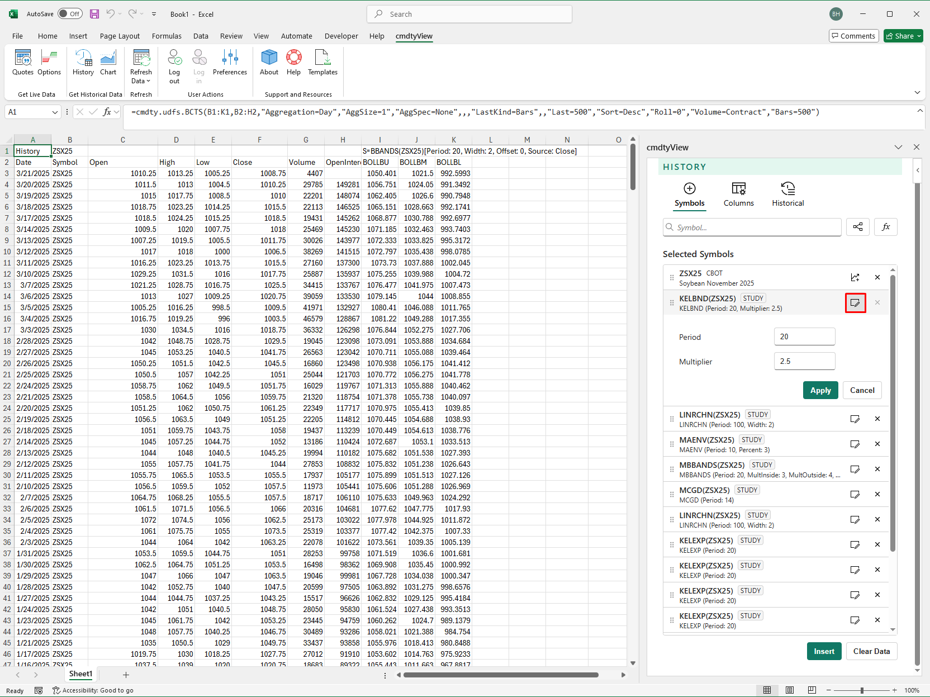Click the Excel search box
This screenshot has width=930, height=697.
tap(469, 14)
